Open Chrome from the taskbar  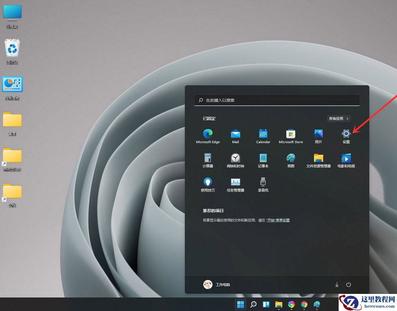pos(305,305)
